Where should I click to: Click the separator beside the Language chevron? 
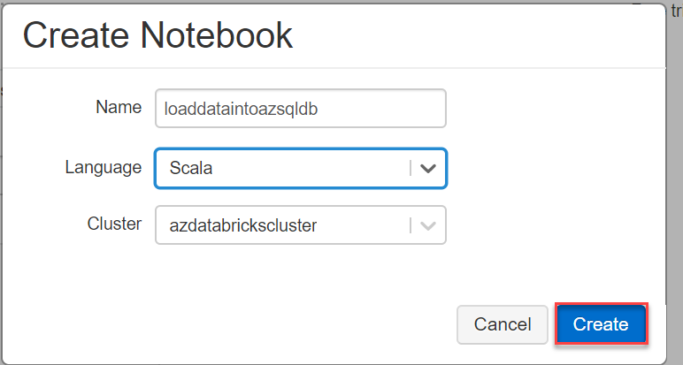pyautogui.click(x=411, y=168)
